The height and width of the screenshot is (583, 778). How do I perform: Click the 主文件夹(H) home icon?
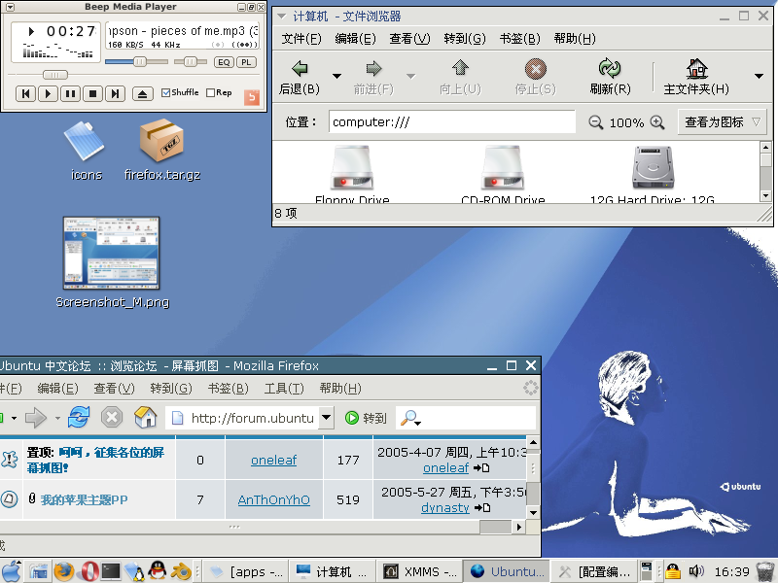[696, 68]
